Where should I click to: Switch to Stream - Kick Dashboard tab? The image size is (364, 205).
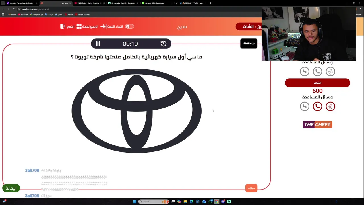tap(157, 3)
